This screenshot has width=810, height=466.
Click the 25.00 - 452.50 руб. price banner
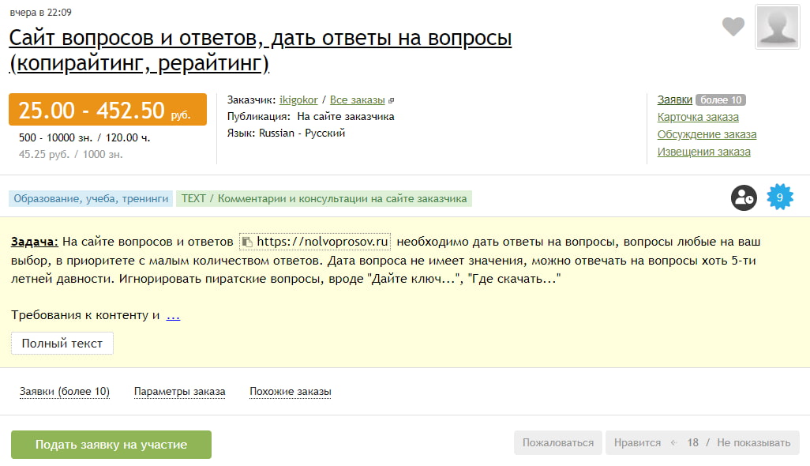(106, 109)
